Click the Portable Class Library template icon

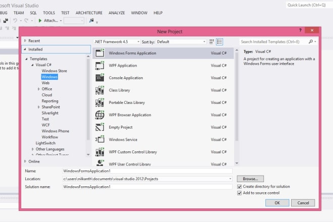pyautogui.click(x=100, y=102)
